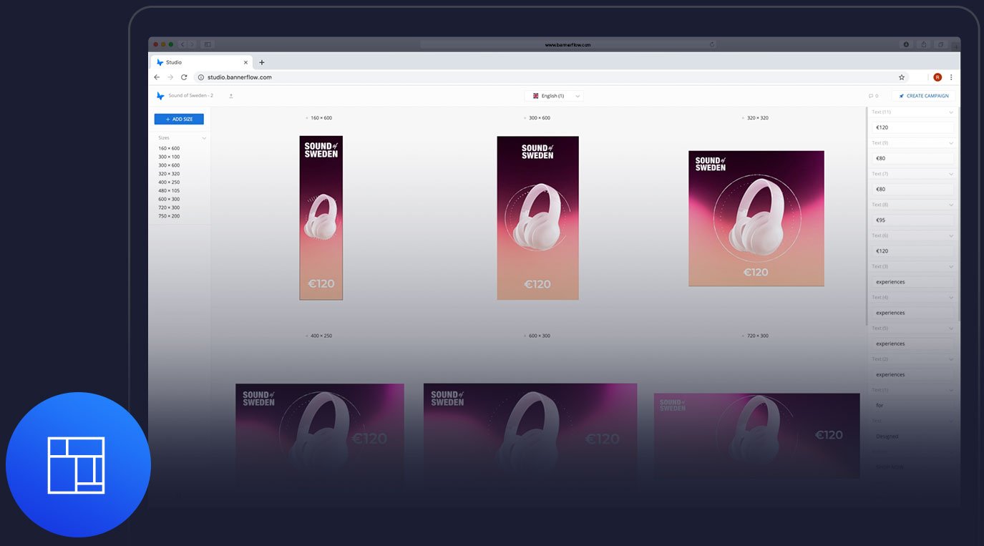Select the 300 × 600 size in list
Viewport: 984px width, 546px height.
pyautogui.click(x=169, y=165)
